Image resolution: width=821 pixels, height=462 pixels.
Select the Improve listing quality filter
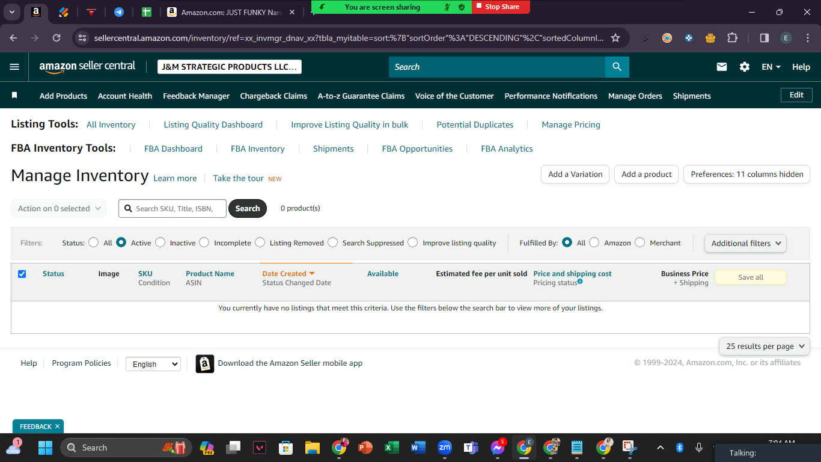(x=412, y=242)
